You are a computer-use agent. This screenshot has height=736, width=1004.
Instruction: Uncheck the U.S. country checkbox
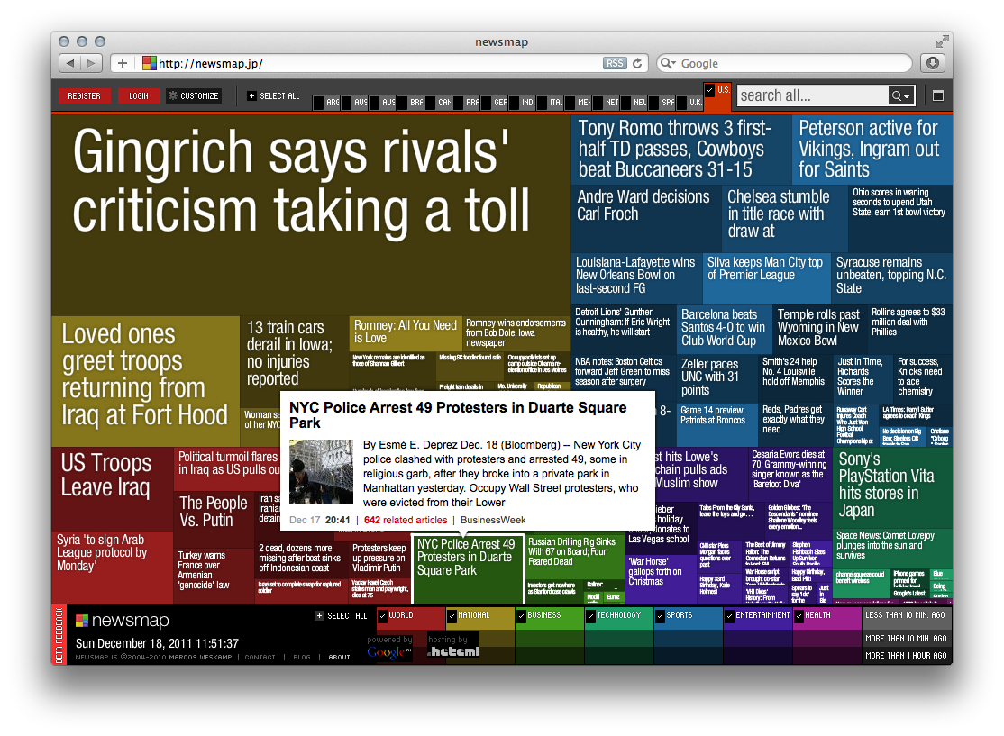710,90
